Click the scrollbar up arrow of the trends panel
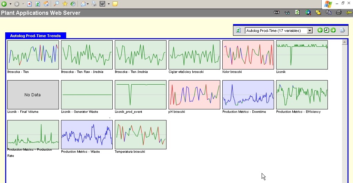This screenshot has width=353, height=183. click(x=344, y=42)
